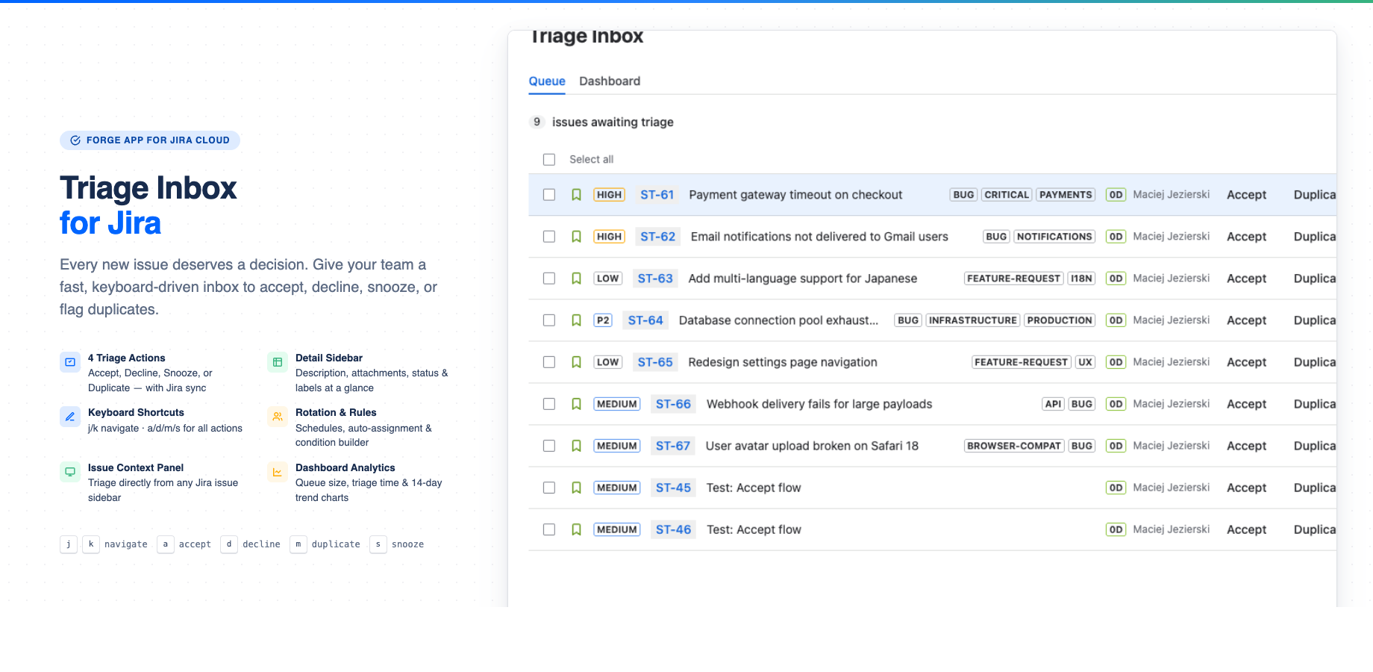Open the MEDIUM priority badge on ST-67

[x=616, y=445]
